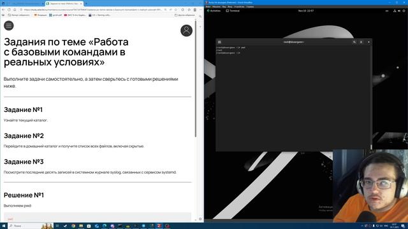The height and width of the screenshot is (229, 408).
Task: Click the browser address bar URL
Action: point(92,10)
